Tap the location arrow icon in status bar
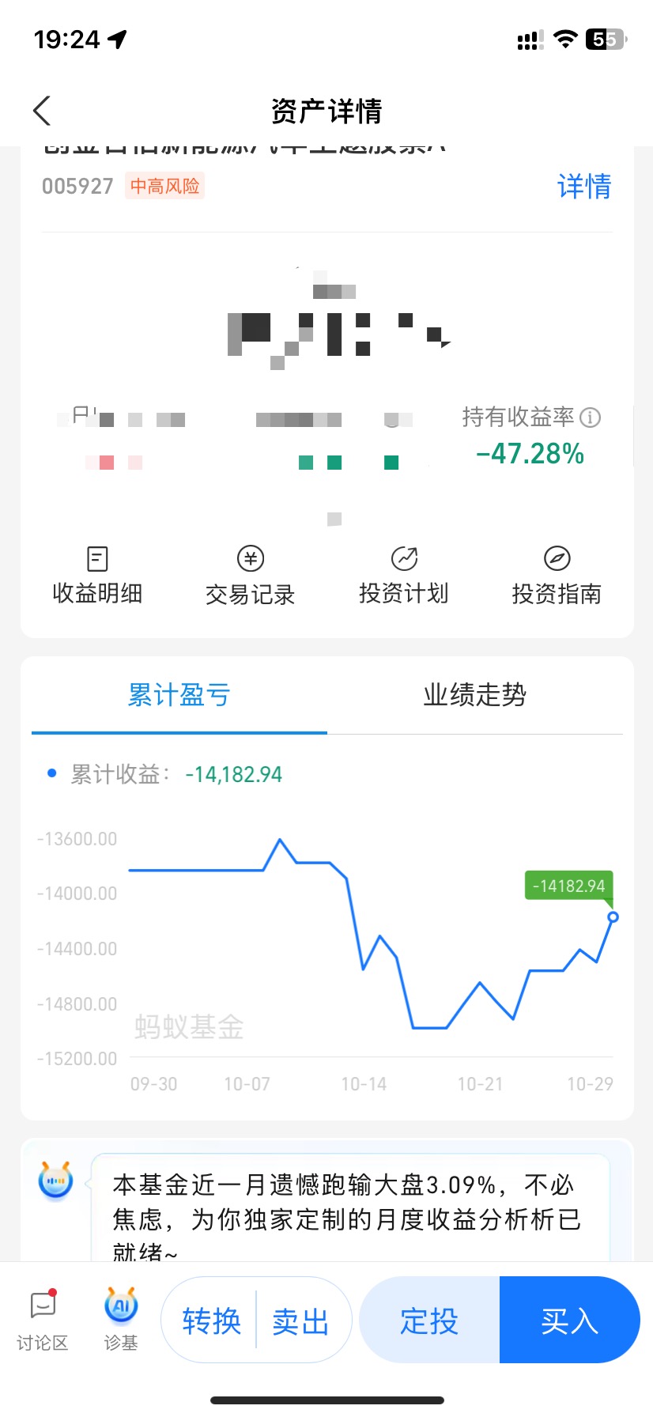This screenshot has height=1417, width=653. tap(118, 39)
